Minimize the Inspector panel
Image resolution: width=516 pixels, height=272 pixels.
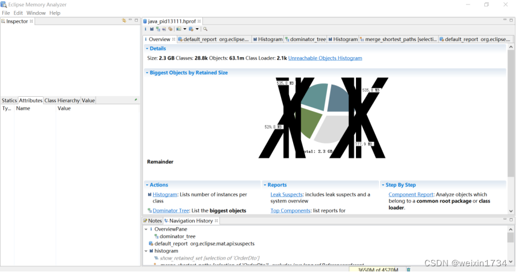(130, 20)
